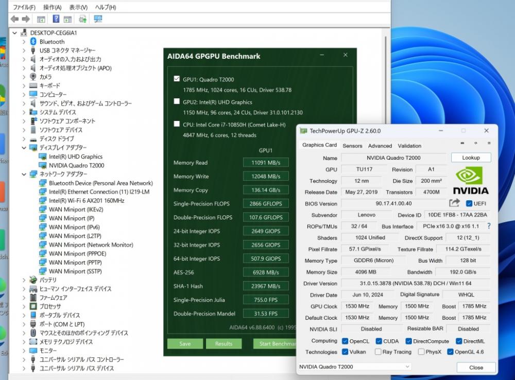
Task: Click the GPU-Z screenshot camera icon
Action: 462,143
